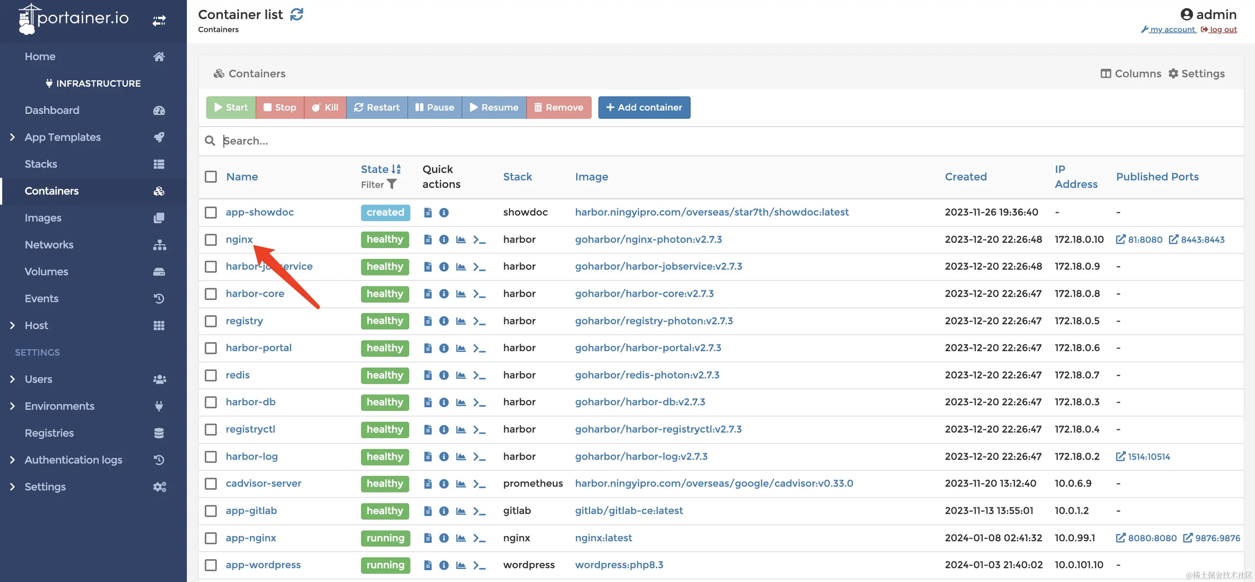Open published port 81:8080 link
Image resolution: width=1255 pixels, height=582 pixels.
(x=1139, y=240)
